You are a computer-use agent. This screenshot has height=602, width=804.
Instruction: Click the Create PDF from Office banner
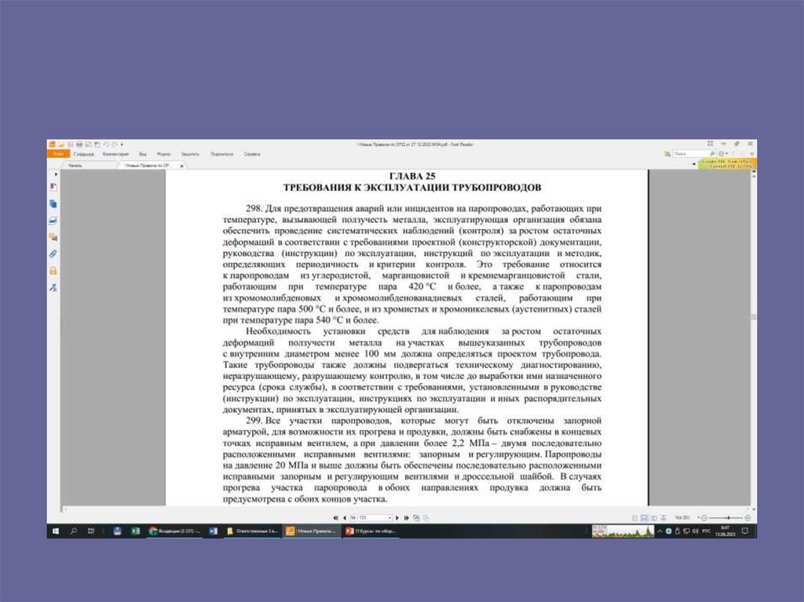point(726,163)
